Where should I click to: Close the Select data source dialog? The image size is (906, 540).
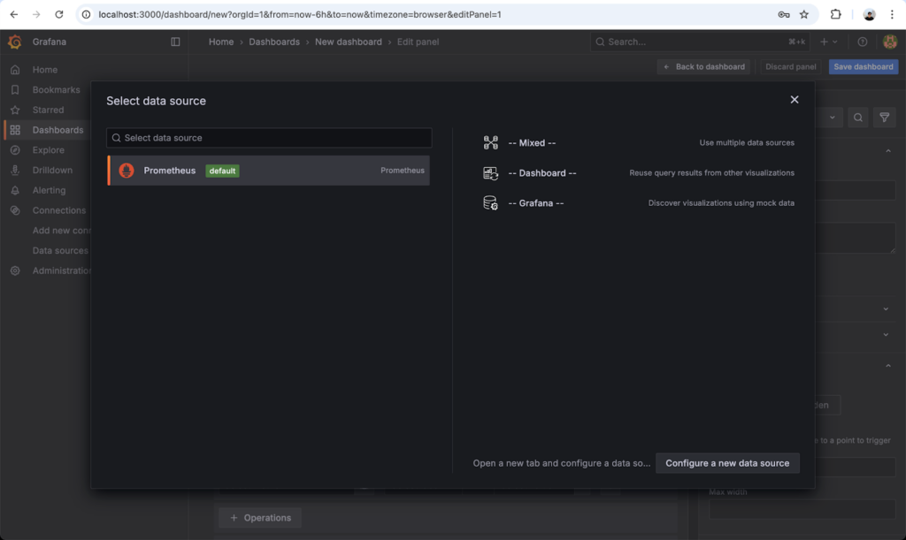[x=795, y=101]
